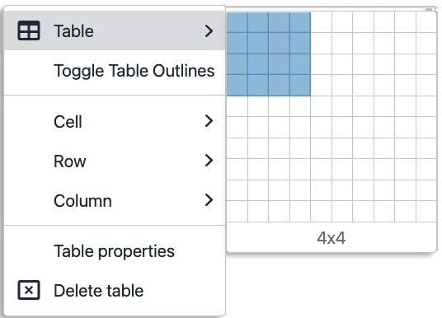Select the Row menu entry
This screenshot has height=318, width=442.
click(x=115, y=161)
